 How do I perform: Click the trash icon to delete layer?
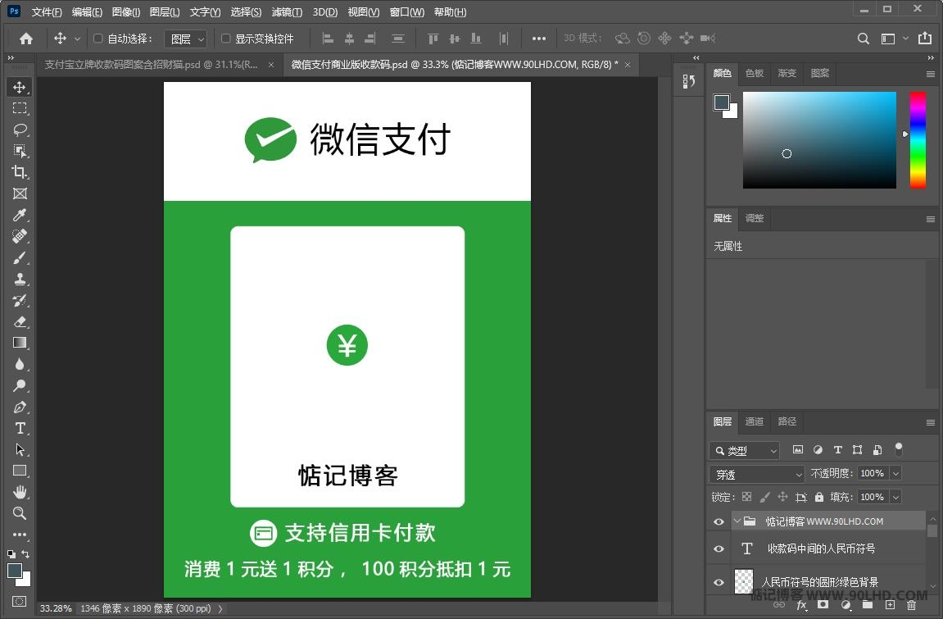pyautogui.click(x=912, y=605)
